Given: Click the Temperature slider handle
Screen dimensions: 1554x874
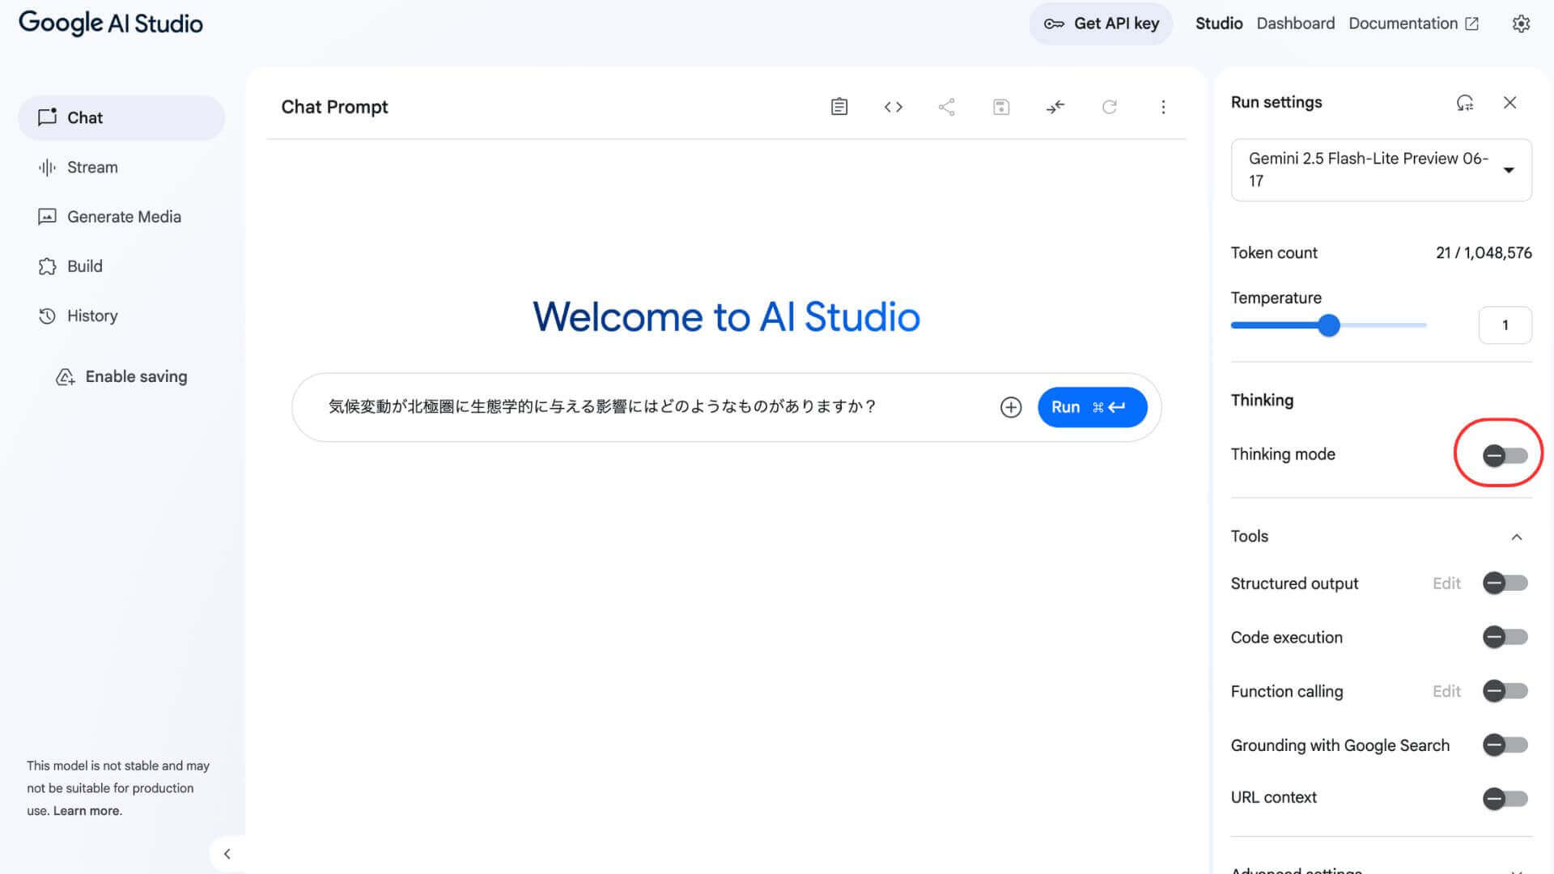Looking at the screenshot, I should coord(1329,325).
